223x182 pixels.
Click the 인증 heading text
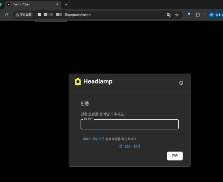85,103
